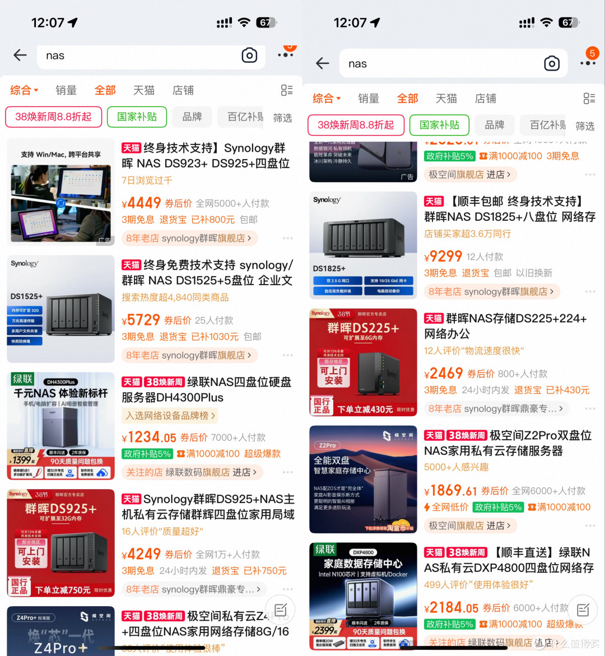Screen dimensions: 605x656
Task: Open feedback edit icon in left screen
Action: tap(280, 610)
